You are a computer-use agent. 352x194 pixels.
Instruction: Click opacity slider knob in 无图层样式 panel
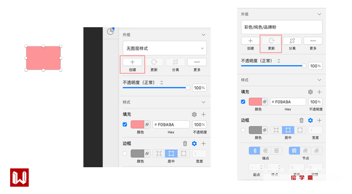(188, 88)
